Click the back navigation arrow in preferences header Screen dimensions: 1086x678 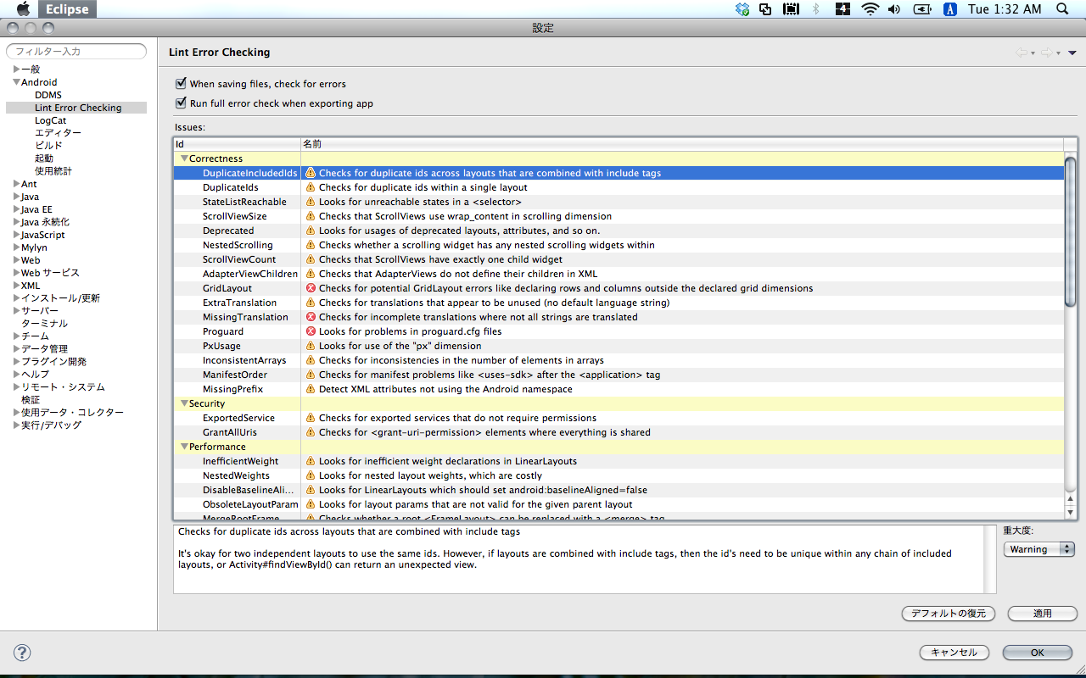point(1022,52)
